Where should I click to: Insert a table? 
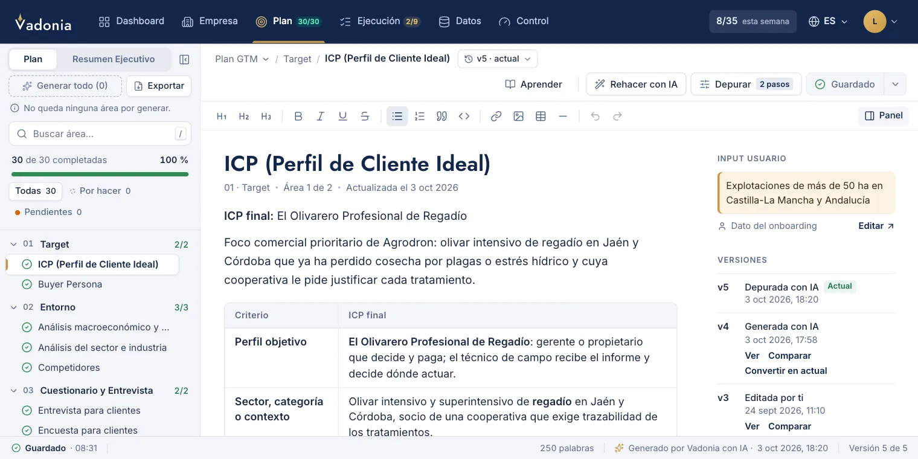pos(541,117)
